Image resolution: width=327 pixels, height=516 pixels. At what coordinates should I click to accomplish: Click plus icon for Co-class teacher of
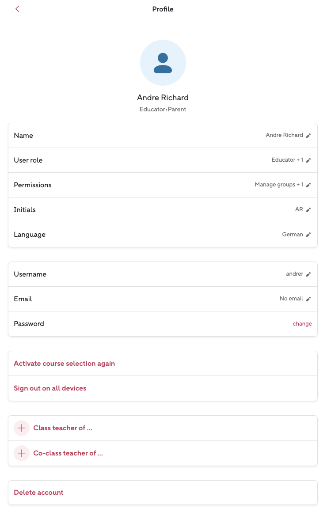22,453
